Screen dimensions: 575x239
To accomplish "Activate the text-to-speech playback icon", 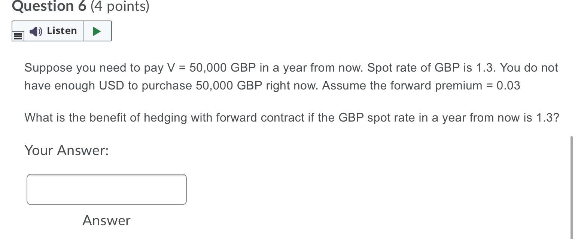I will tap(97, 31).
